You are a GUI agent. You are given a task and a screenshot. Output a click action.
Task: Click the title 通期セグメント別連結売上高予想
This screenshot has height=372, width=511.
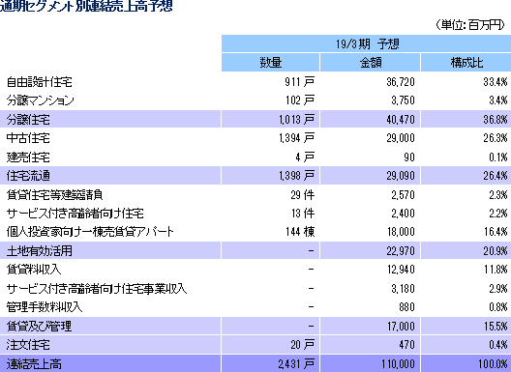pyautogui.click(x=86, y=6)
